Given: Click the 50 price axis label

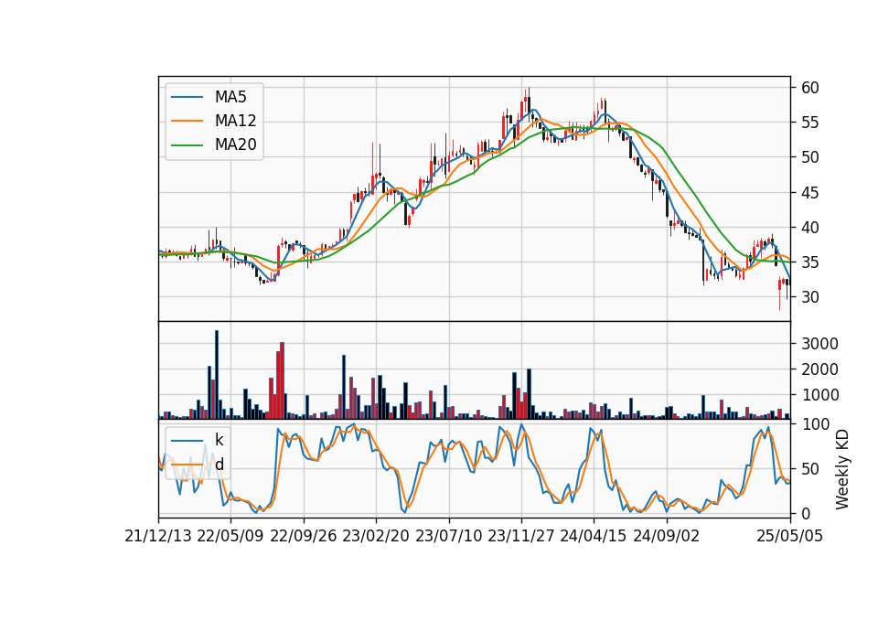Looking at the screenshot, I should click(x=810, y=157).
